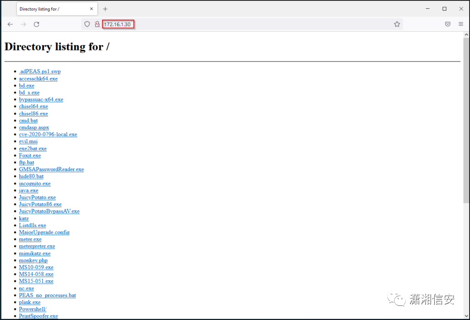This screenshot has width=470, height=320.
Task: Open the cmd.bat link
Action: click(x=28, y=121)
